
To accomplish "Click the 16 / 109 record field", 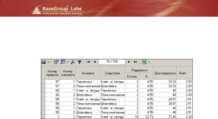I will pyautogui.click(x=112, y=62).
